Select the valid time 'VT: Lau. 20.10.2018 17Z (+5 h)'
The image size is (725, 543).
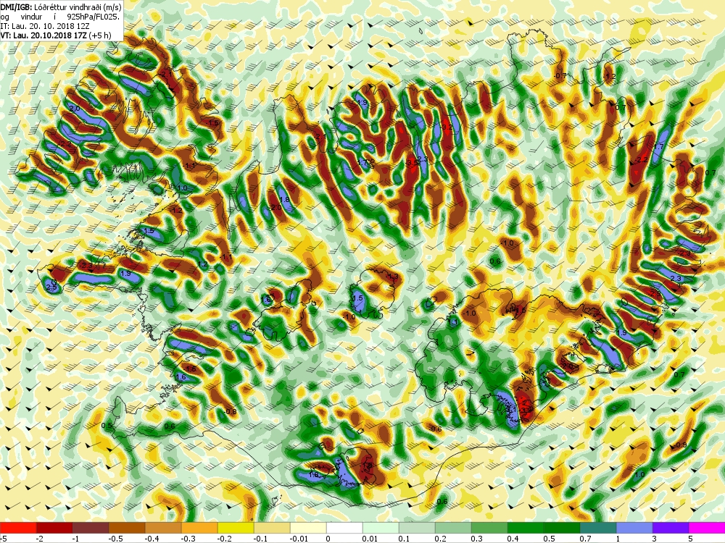tap(56, 35)
